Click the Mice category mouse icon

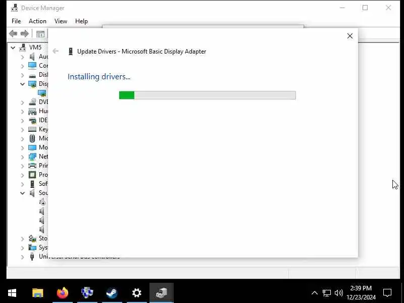pyautogui.click(x=32, y=138)
